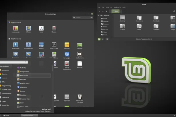
Task: Click the application menu search box
Action: [14, 62]
